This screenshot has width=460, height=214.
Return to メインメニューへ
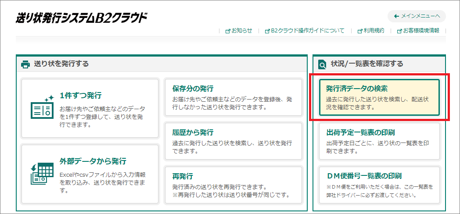417,16
